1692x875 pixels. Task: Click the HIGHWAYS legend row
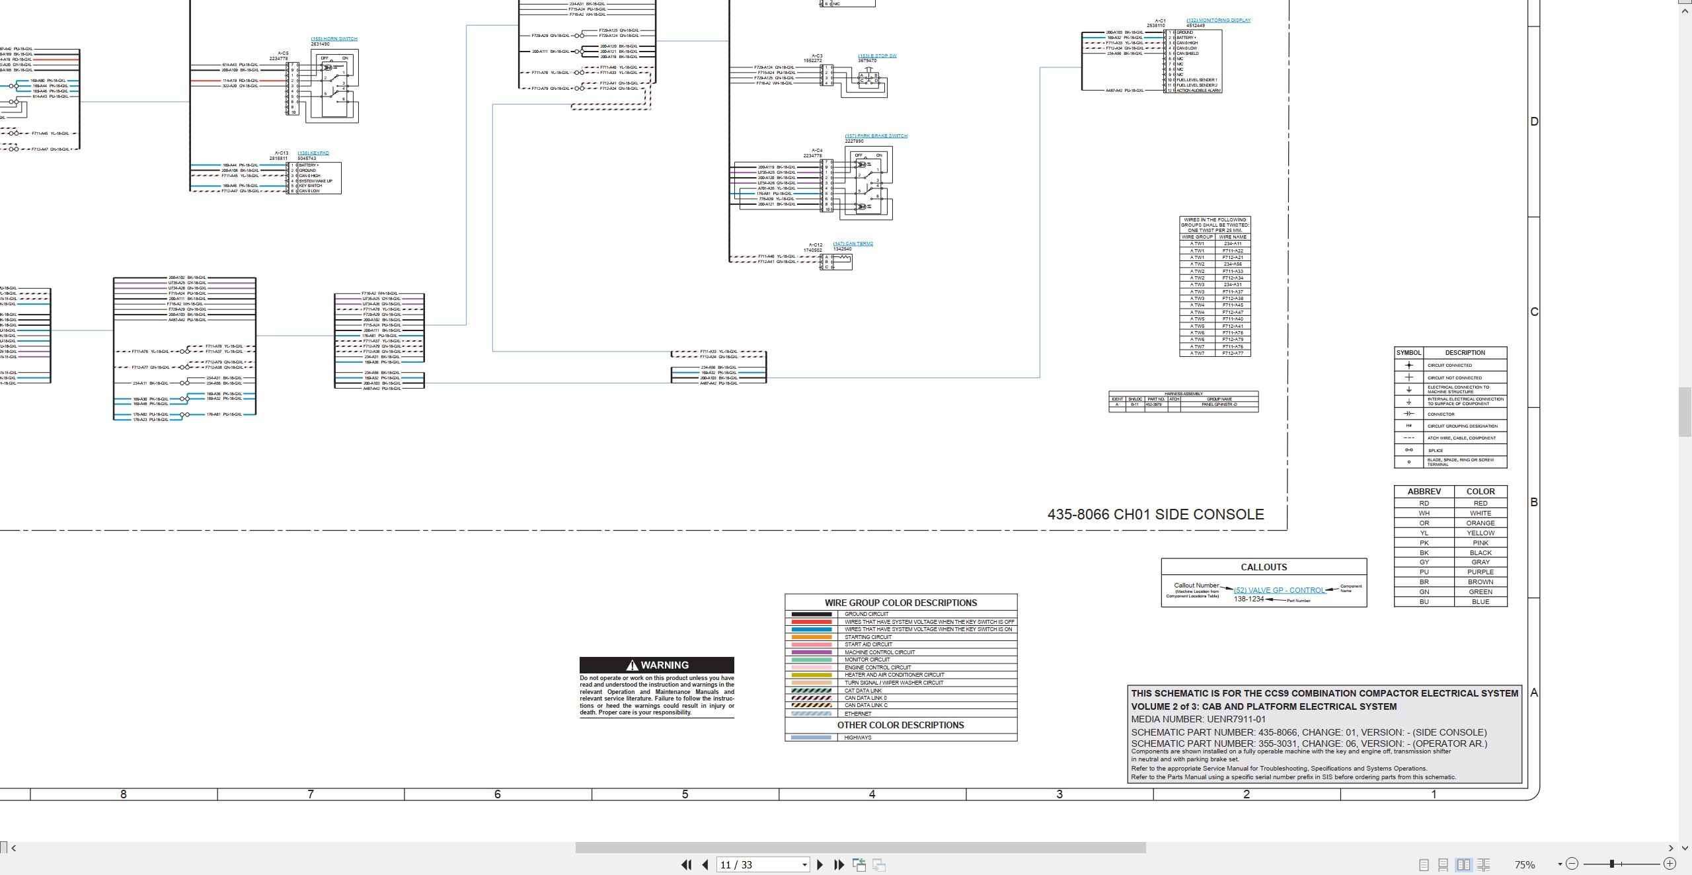click(901, 738)
